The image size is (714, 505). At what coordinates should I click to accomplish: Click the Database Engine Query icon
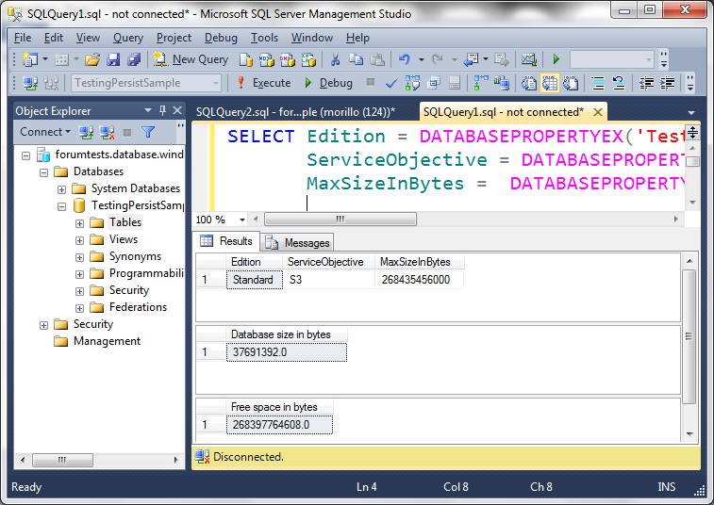(246, 59)
